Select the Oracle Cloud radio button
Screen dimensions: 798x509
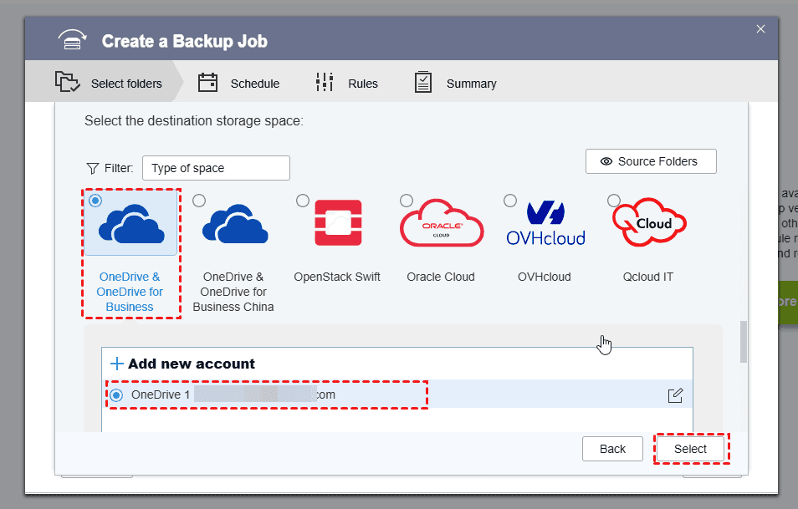point(407,201)
